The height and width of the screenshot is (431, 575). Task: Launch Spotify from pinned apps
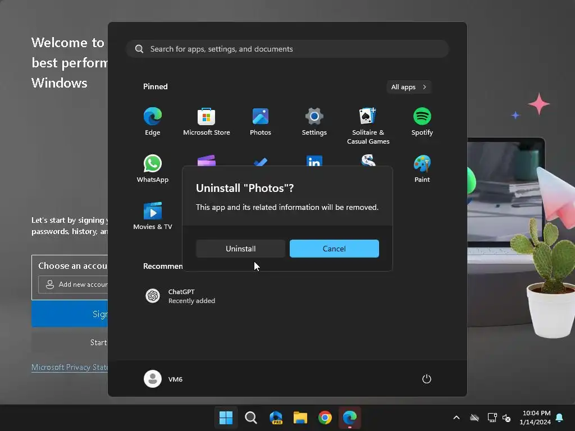coord(422,122)
